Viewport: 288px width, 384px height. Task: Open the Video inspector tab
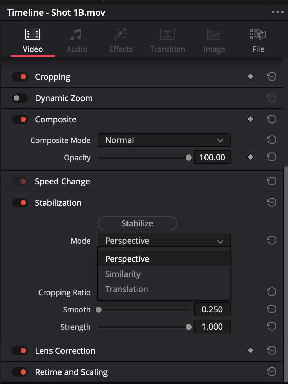point(33,41)
